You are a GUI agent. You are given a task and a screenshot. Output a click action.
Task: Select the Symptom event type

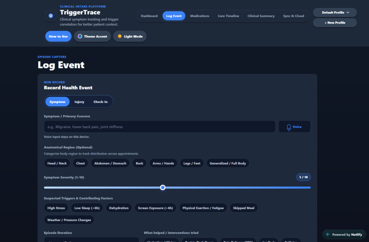pyautogui.click(x=57, y=102)
